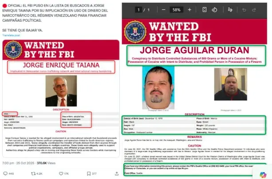Screen dimensions: 272x179
Task: Bookmark the post
Action: coord(91,173)
